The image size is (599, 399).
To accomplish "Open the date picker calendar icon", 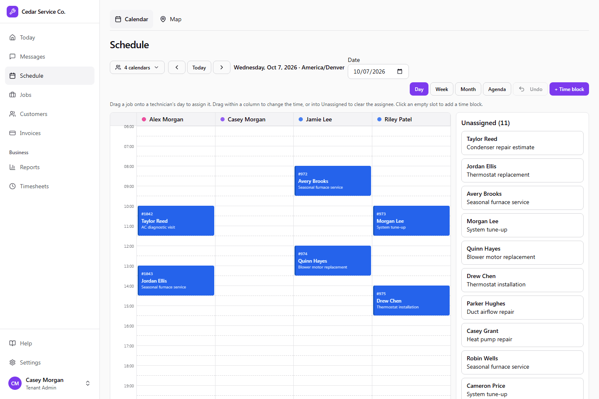I will pyautogui.click(x=400, y=71).
